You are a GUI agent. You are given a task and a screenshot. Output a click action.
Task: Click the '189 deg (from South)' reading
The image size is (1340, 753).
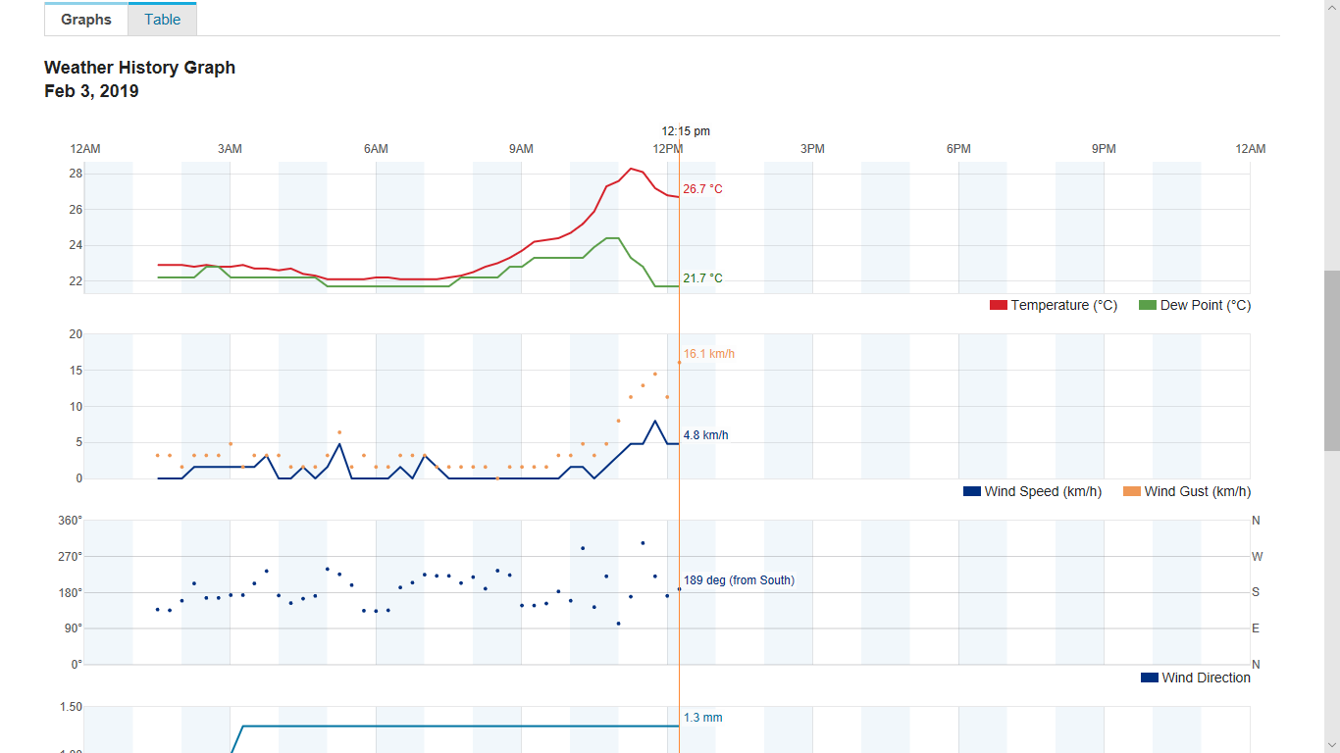[739, 580]
